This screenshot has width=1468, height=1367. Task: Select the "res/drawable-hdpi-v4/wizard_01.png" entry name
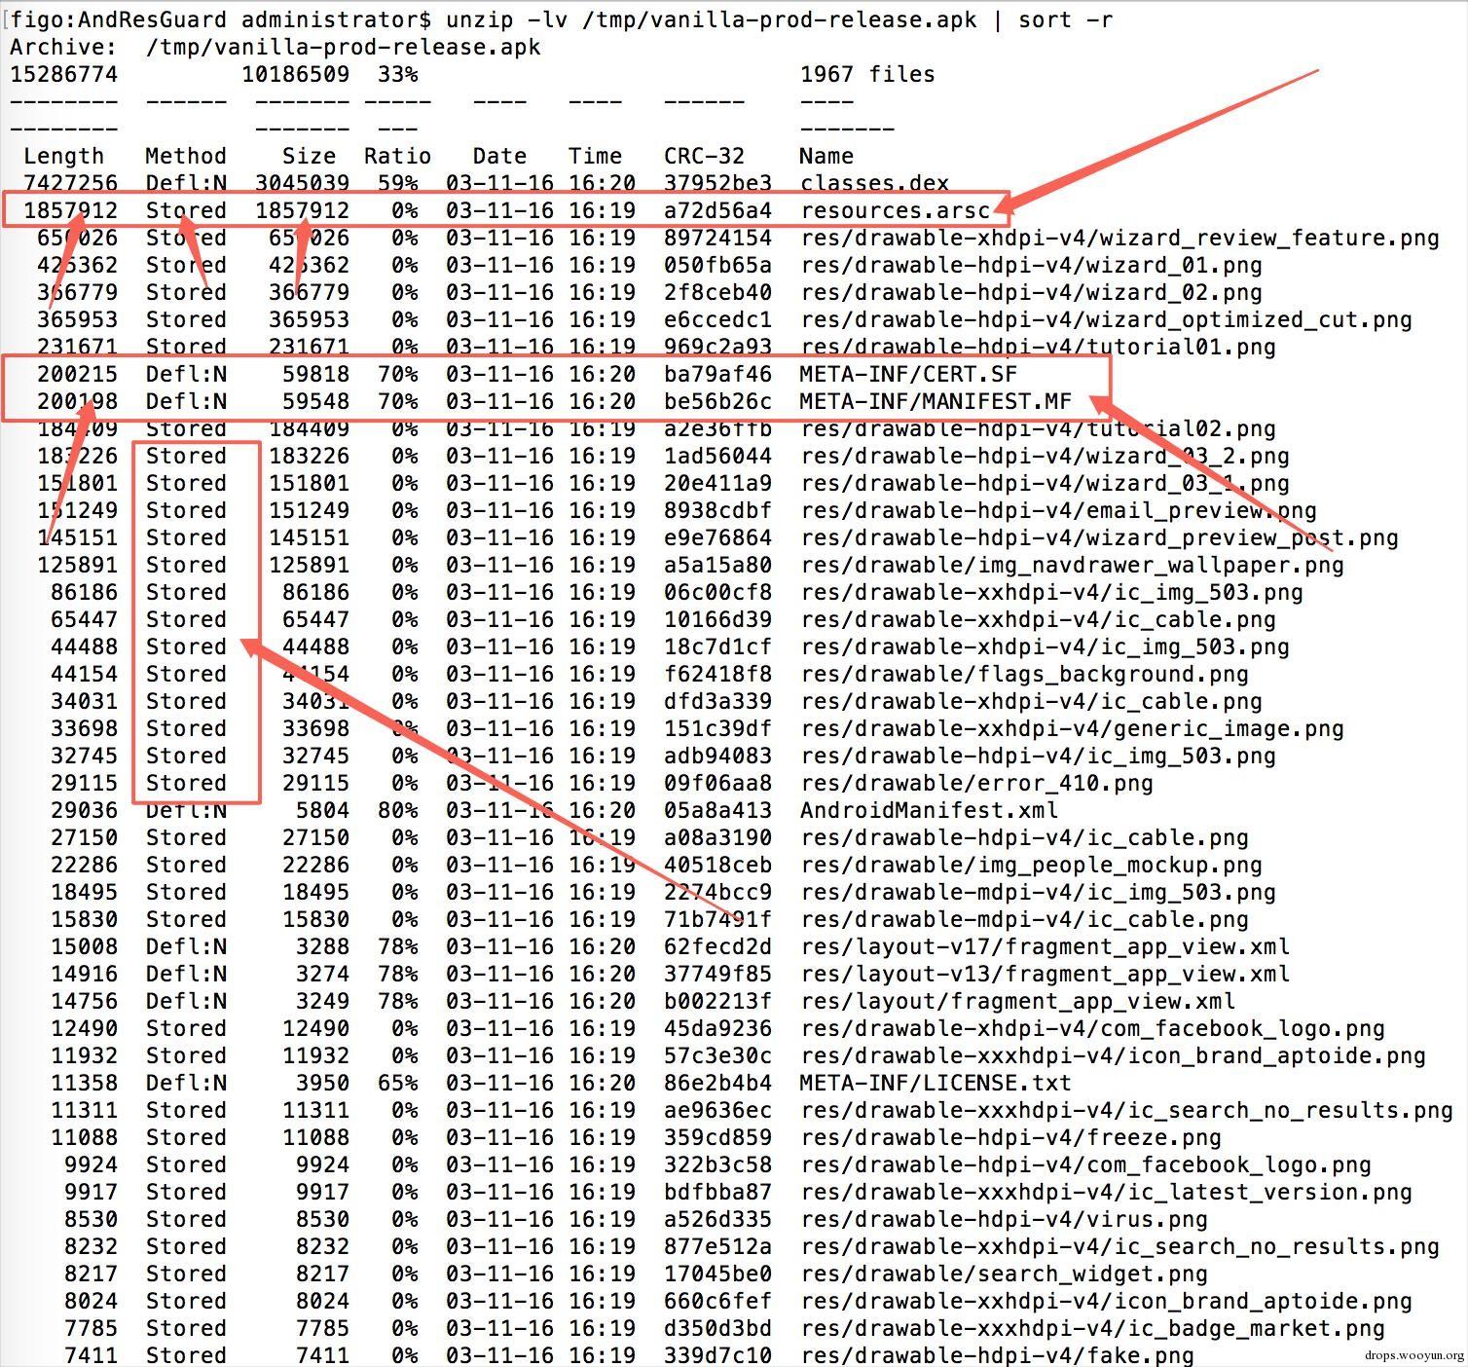pyautogui.click(x=1031, y=265)
